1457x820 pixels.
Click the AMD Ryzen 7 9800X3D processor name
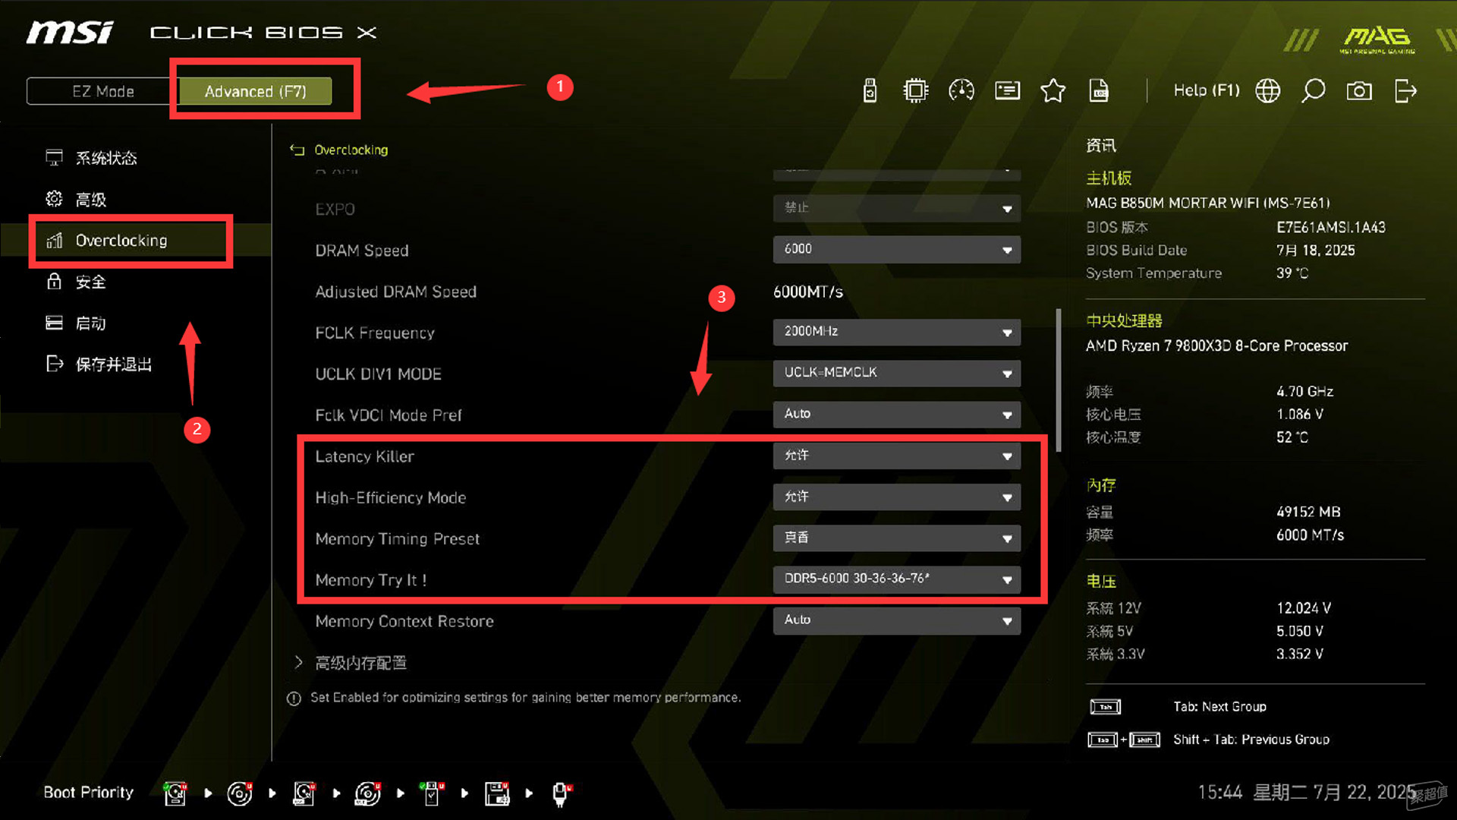pyautogui.click(x=1216, y=345)
